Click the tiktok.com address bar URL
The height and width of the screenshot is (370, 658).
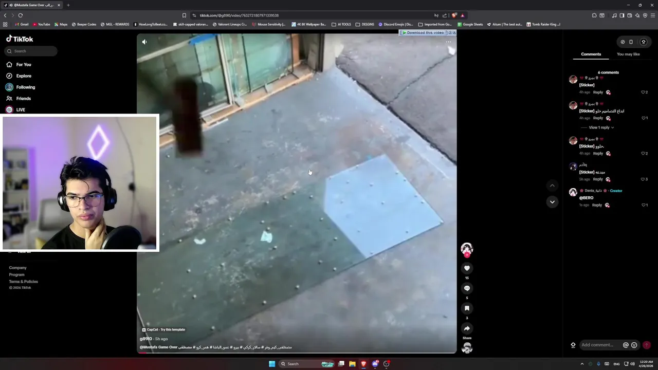coord(239,15)
